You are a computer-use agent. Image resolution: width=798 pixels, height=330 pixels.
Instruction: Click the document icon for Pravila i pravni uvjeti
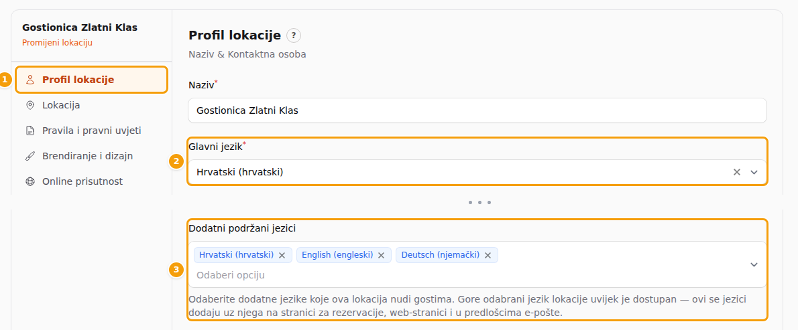click(30, 131)
